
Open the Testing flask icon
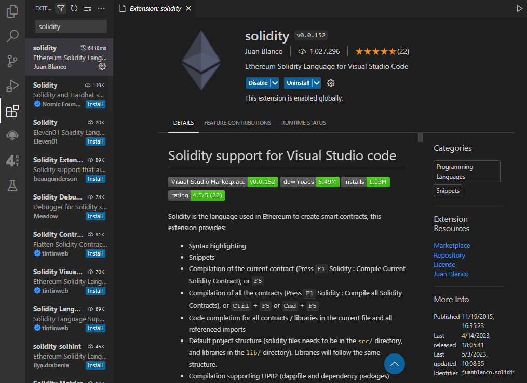[12, 186]
